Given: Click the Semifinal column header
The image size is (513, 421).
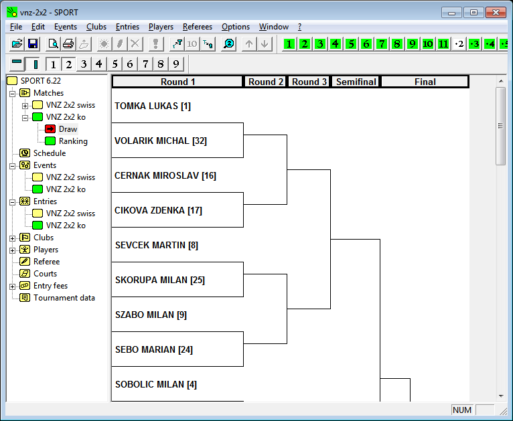Looking at the screenshot, I should click(356, 82).
